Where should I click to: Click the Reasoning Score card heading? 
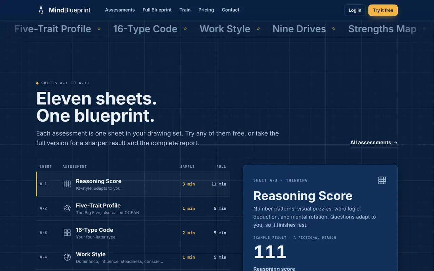click(303, 196)
